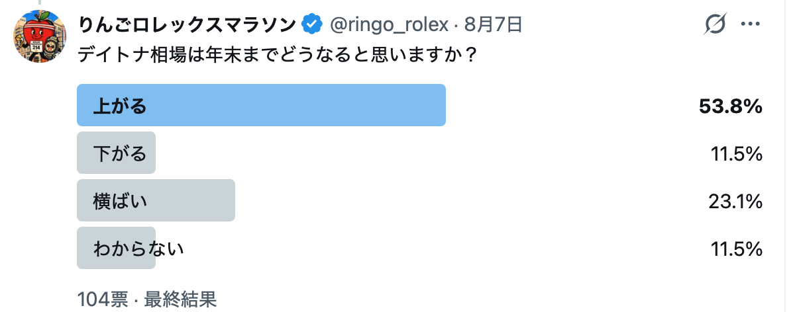Open the apple mascot profile avatar
791x312 pixels.
40,36
